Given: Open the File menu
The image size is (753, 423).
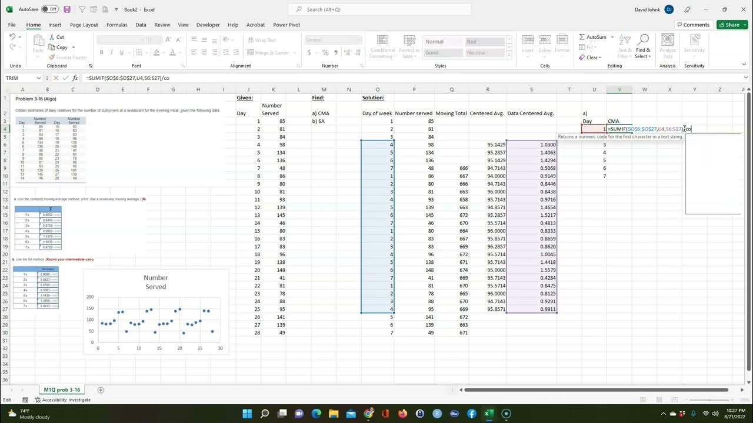Looking at the screenshot, I should click(12, 25).
